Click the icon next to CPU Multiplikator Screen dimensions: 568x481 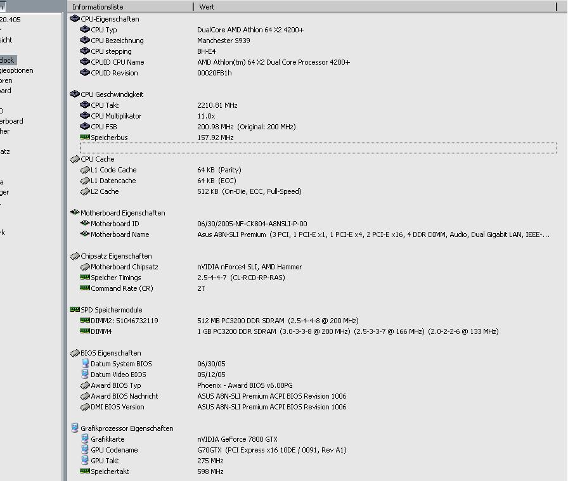tap(85, 115)
